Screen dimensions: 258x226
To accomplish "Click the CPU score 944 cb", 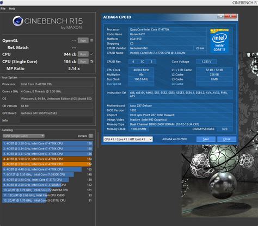I will 70,54.
